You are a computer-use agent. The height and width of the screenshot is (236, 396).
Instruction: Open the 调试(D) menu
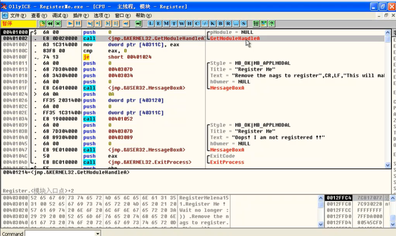[x=60, y=16]
